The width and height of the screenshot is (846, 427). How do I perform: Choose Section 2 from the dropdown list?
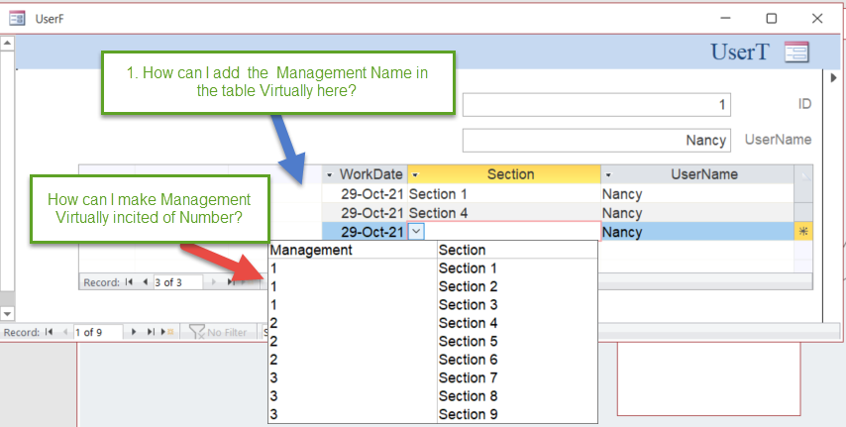click(433, 286)
